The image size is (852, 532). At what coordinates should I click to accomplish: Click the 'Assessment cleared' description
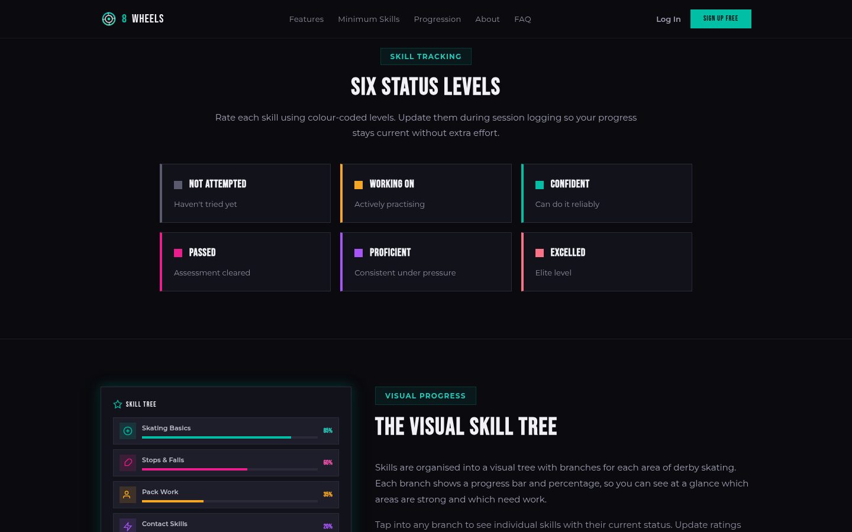click(x=212, y=273)
